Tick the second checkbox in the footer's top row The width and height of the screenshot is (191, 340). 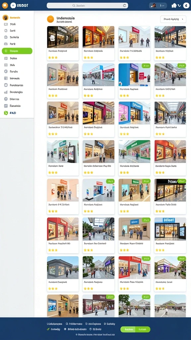(67, 324)
